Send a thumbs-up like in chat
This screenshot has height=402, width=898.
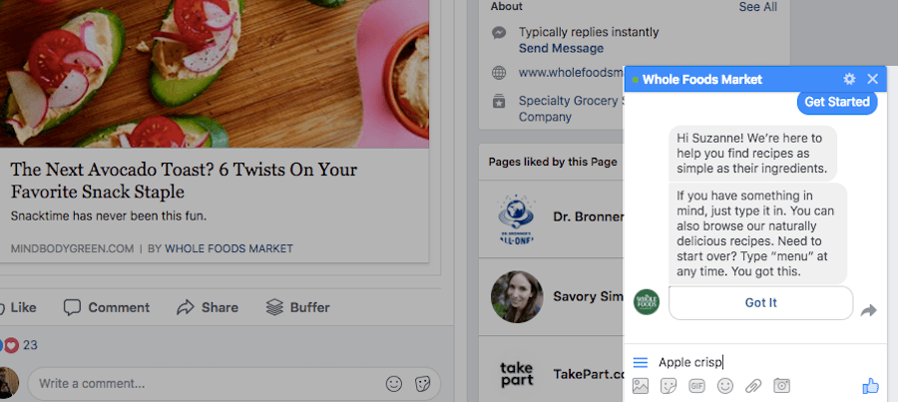click(870, 386)
